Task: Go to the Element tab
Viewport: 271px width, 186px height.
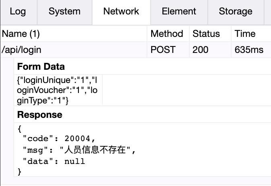Action: click(179, 11)
